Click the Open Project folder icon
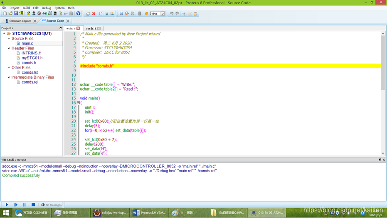The height and width of the screenshot is (218, 387). (10, 14)
